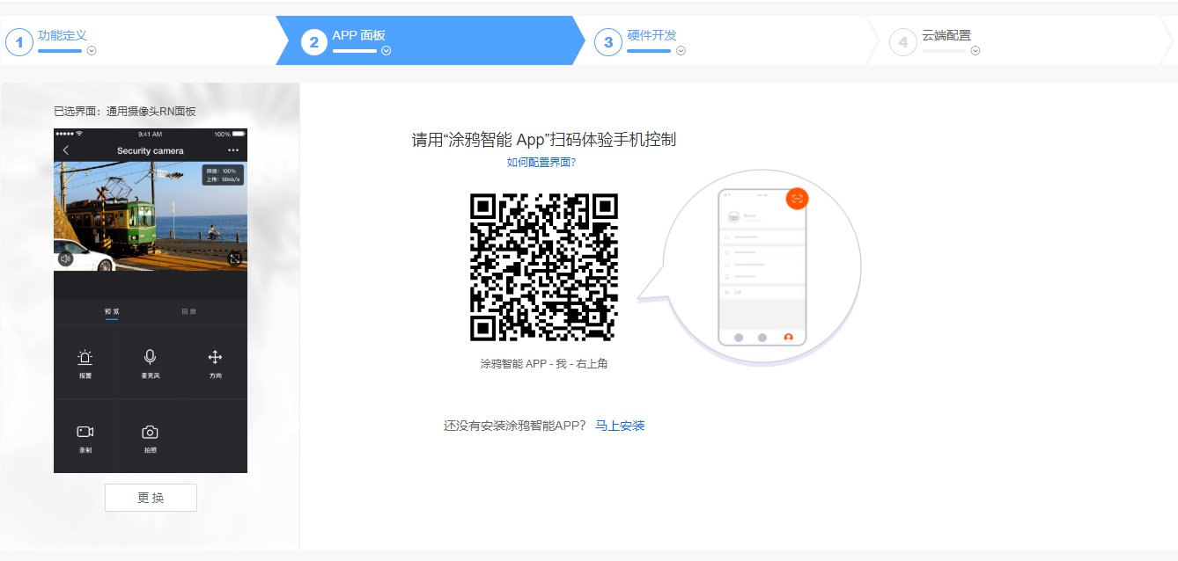
Task: Click the orange scan icon on phone illustration
Action: coord(797,198)
